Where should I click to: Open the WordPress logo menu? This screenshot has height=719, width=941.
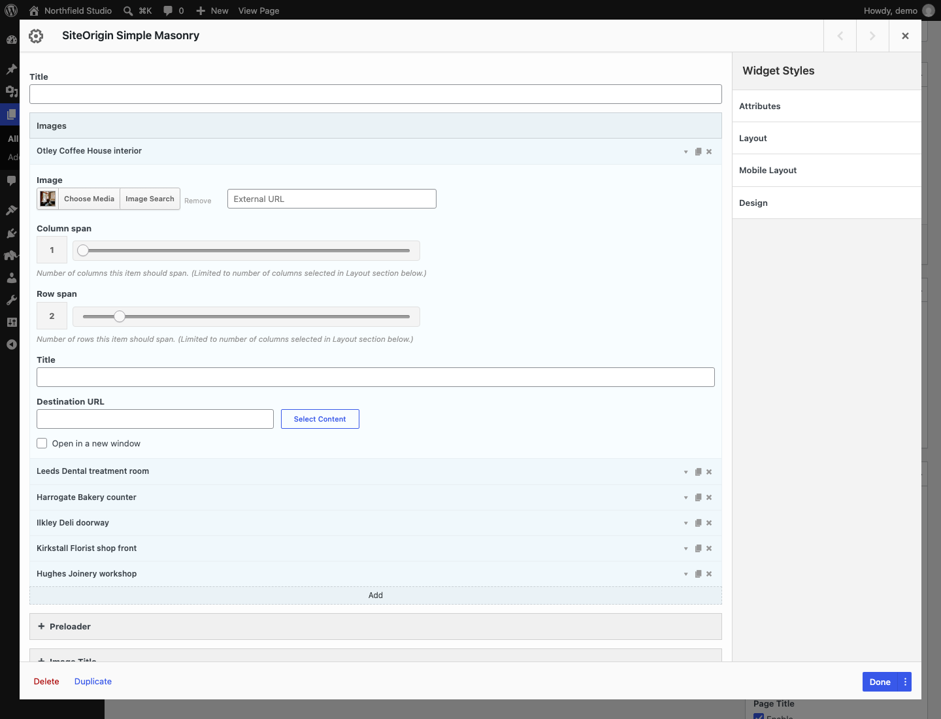pyautogui.click(x=11, y=10)
